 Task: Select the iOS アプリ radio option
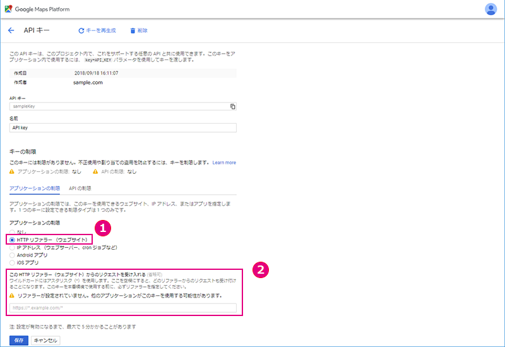tap(12, 263)
